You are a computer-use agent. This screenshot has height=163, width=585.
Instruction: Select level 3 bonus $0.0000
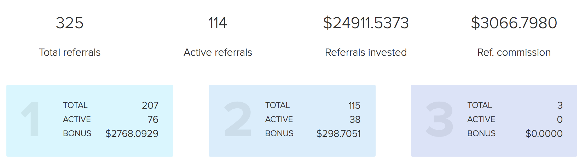point(544,134)
